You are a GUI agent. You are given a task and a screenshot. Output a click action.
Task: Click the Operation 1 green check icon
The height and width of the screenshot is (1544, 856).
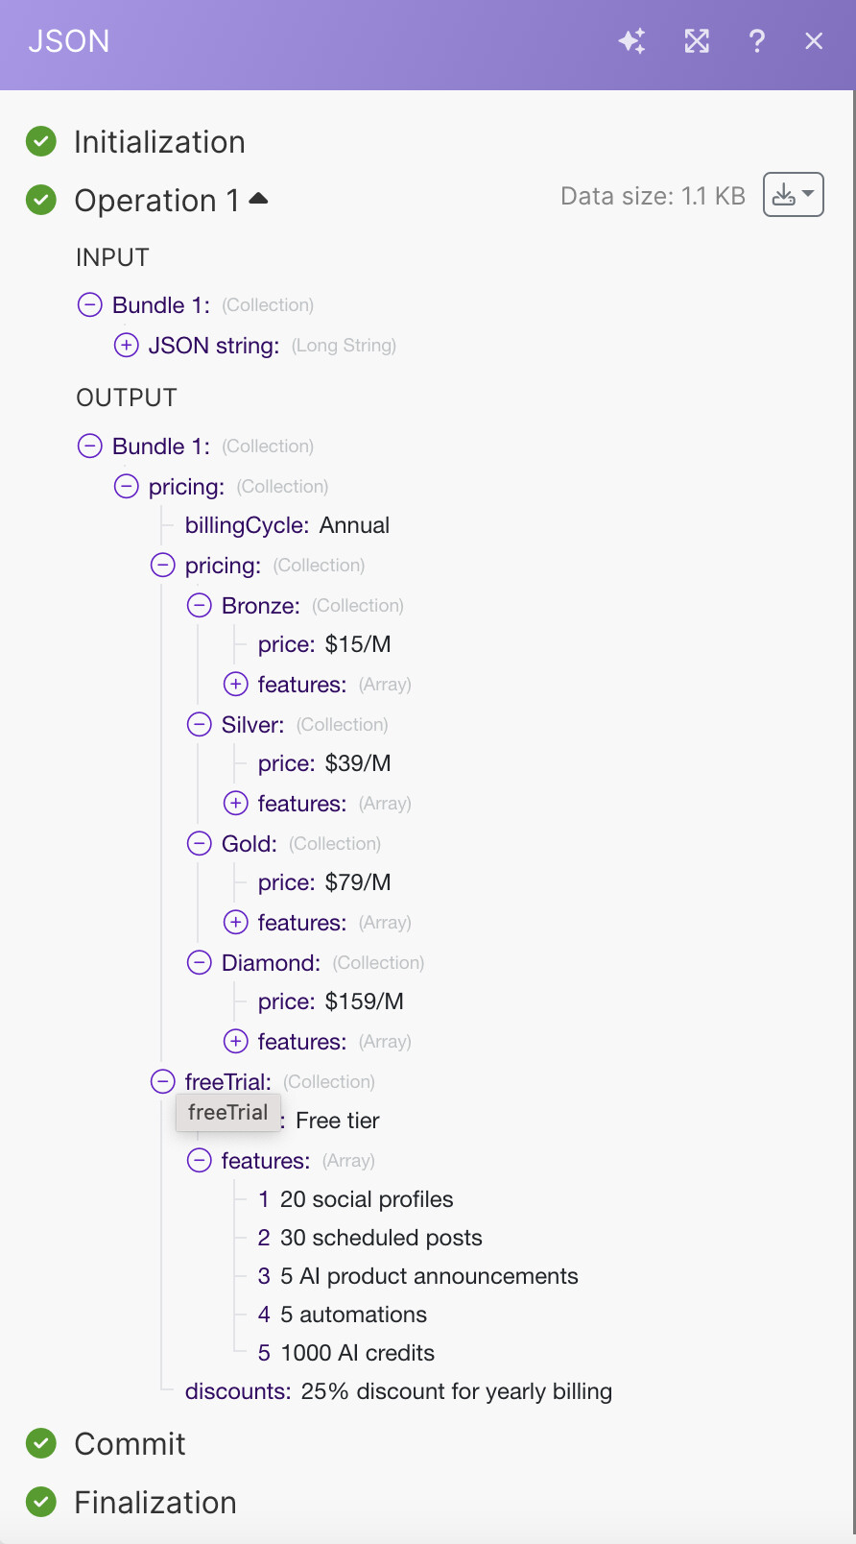(x=41, y=200)
